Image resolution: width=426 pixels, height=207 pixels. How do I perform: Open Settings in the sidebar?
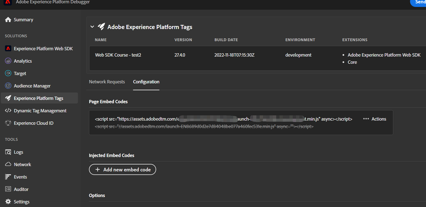coord(21,202)
